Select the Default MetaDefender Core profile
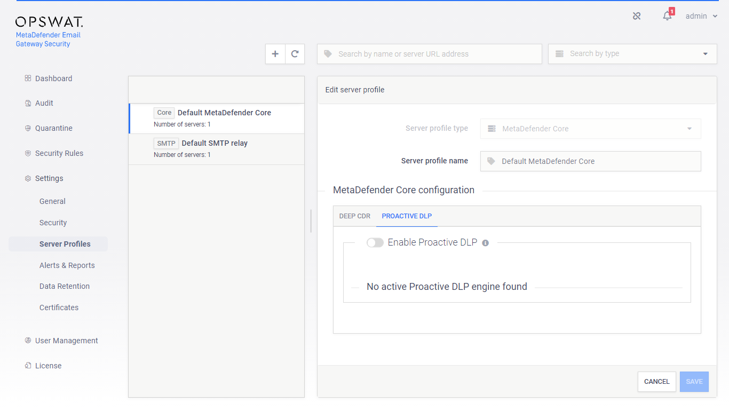 [217, 119]
